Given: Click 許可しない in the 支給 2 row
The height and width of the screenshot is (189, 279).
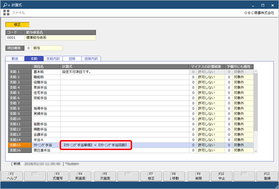Looking at the screenshot, I should tap(210, 77).
